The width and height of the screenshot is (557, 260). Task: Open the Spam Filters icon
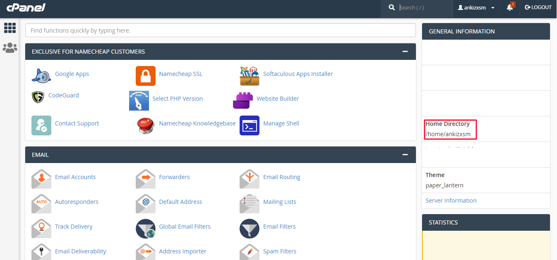(x=250, y=252)
